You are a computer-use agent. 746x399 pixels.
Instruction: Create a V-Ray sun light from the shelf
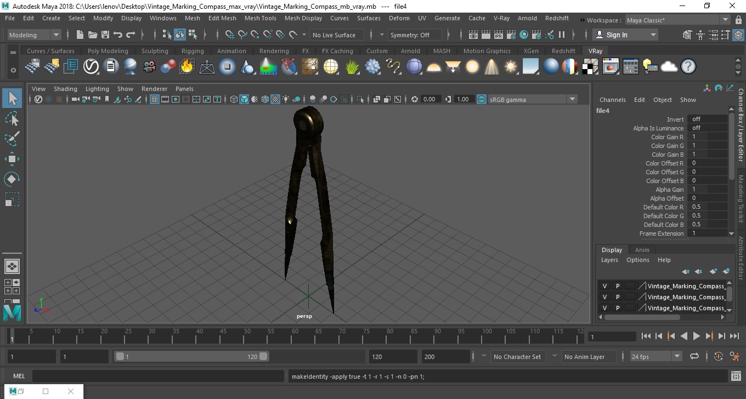511,67
